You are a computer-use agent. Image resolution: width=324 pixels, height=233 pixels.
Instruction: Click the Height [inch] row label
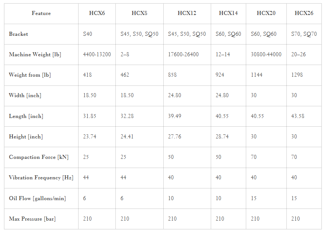tap(26, 137)
